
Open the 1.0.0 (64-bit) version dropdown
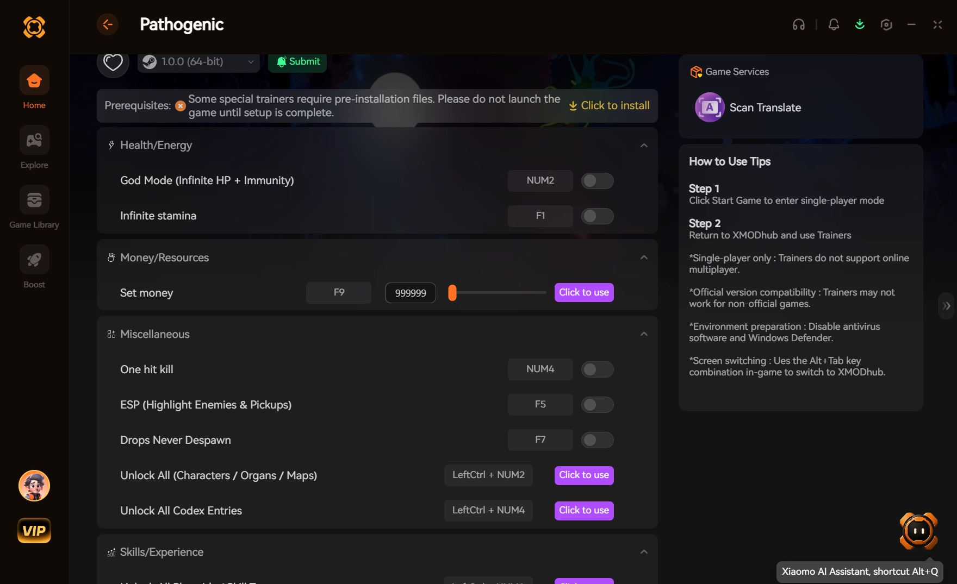pos(198,62)
